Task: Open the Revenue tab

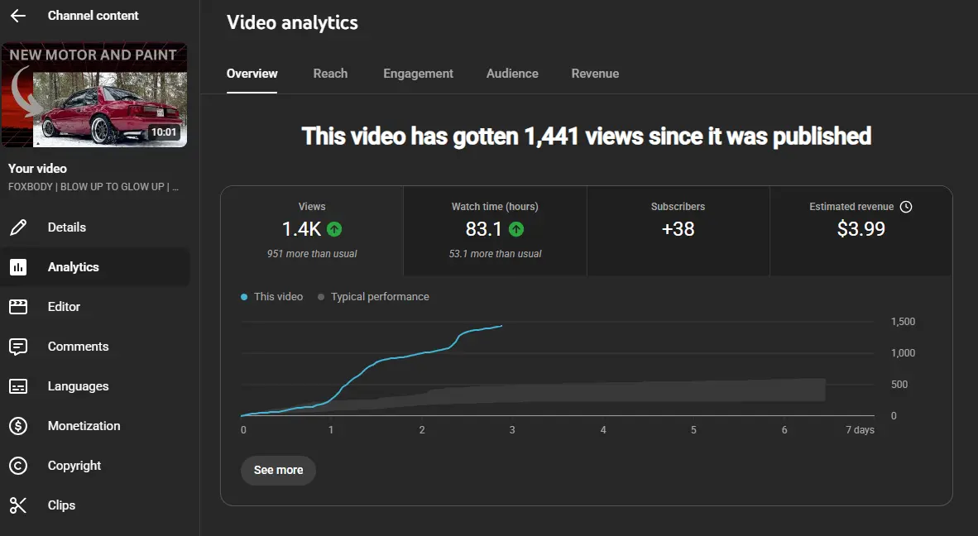Action: tap(595, 74)
